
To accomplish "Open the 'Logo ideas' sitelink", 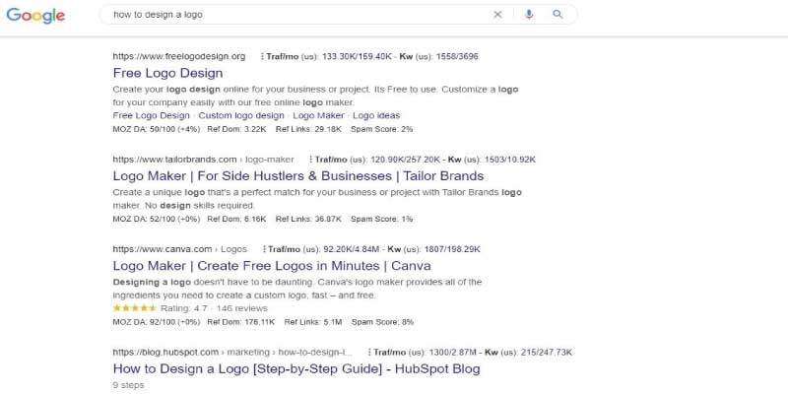I will tap(376, 115).
